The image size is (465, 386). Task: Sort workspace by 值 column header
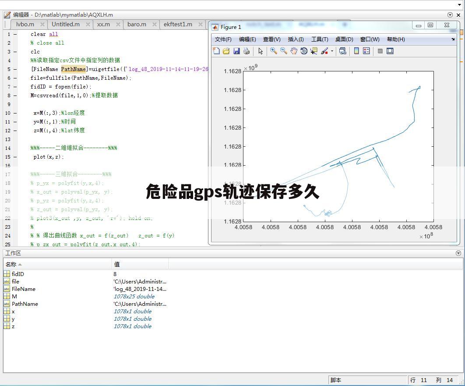[140, 264]
